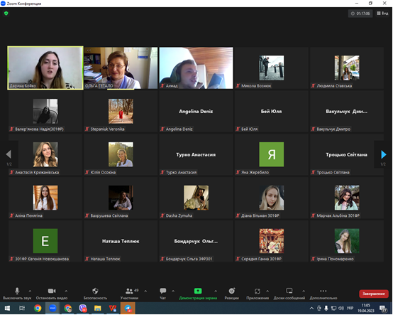Open Telegram from the Windows taskbar
This screenshot has width=393, height=315.
(128, 308)
